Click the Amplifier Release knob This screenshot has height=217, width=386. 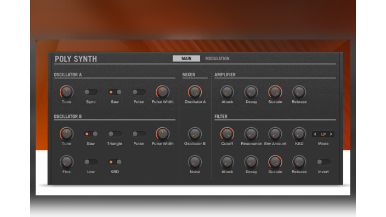(x=299, y=92)
